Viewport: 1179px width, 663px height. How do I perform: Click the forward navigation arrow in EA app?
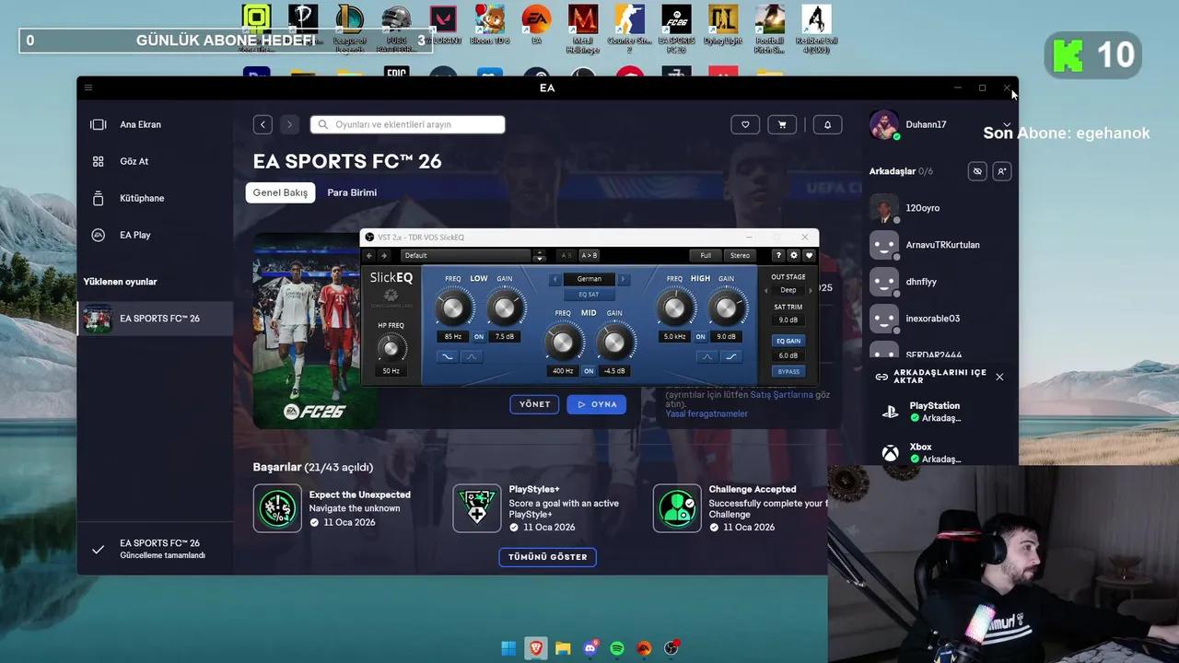tap(289, 124)
